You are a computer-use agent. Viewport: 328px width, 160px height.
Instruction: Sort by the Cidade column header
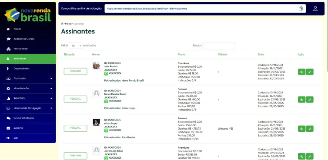(222, 55)
